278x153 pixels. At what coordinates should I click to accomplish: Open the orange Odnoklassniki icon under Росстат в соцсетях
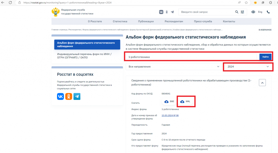pyautogui.click(x=69, y=96)
